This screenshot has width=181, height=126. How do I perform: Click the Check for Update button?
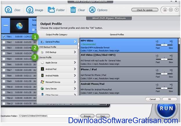pyautogui.click(x=145, y=10)
